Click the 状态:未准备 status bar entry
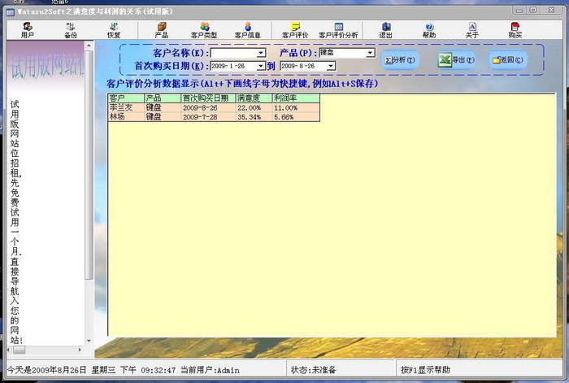569x383 pixels. pyautogui.click(x=314, y=370)
